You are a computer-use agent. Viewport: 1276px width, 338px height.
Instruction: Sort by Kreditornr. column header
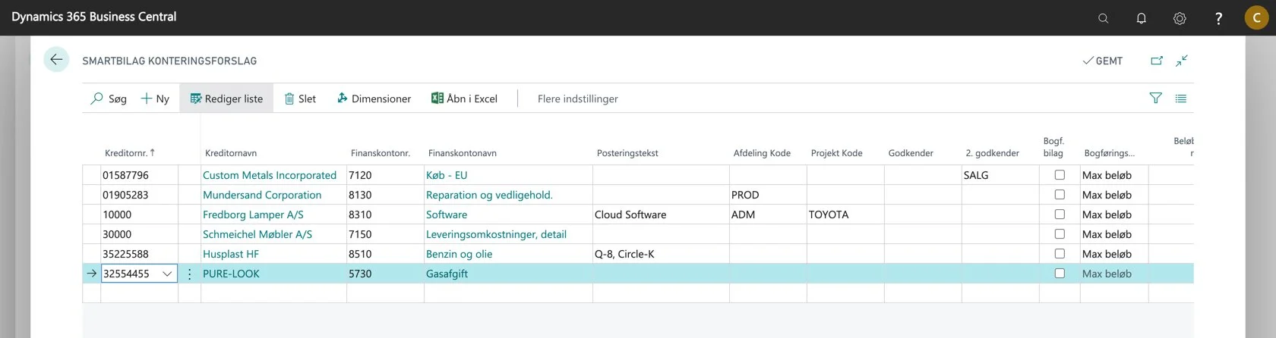click(x=129, y=153)
